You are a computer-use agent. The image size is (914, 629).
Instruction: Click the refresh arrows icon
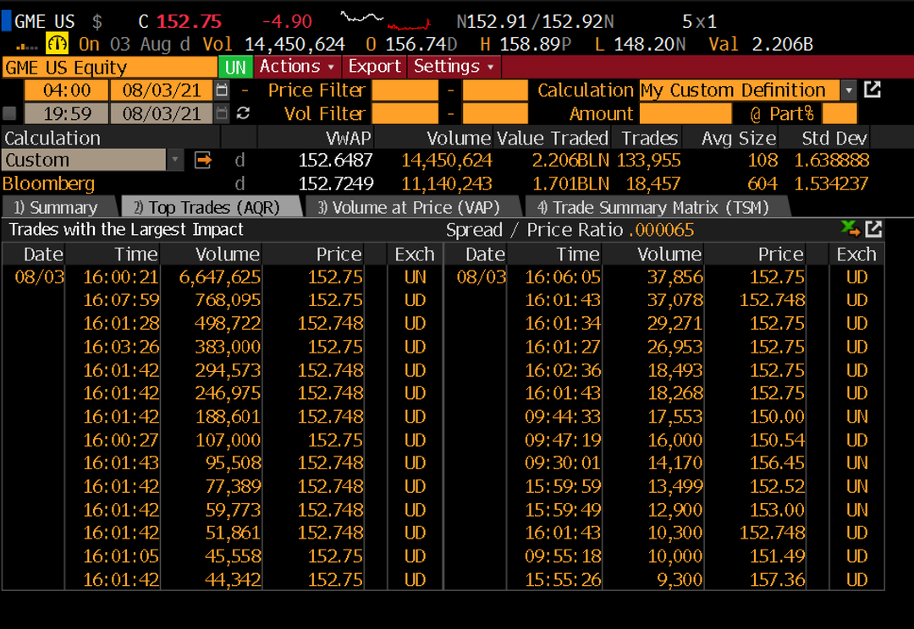click(x=243, y=113)
